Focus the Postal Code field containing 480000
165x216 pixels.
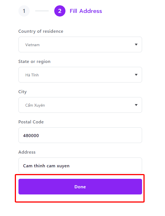pos(80,135)
